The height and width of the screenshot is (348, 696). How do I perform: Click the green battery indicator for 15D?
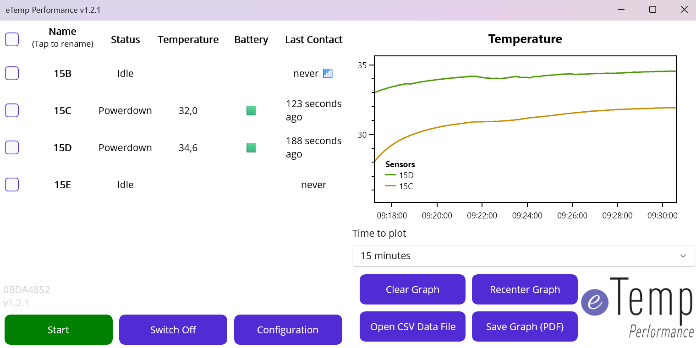coord(251,147)
